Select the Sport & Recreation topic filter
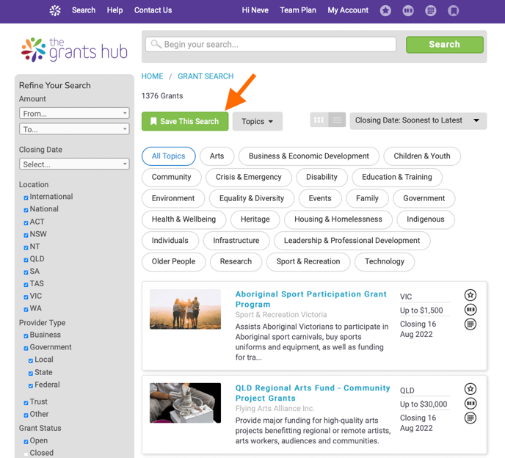Screen dimensions: 505x458 pos(308,261)
